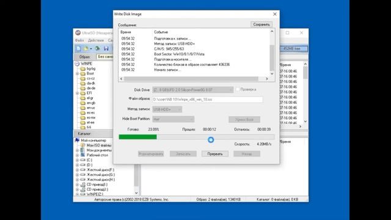The image size is (391, 220).
Task: Click the 'Boot Sector: Win10/8.1/8/7/Vista' log row
Action: coord(179,54)
